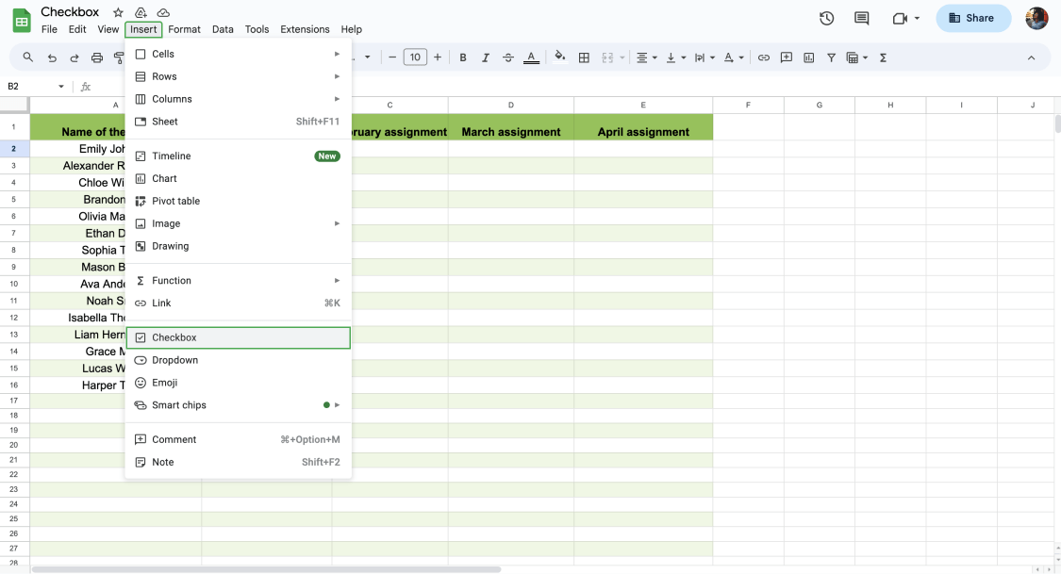Viewport: 1061px width, 574px height.
Task: Click the Undo icon in the toolbar
Action: pyautogui.click(x=52, y=57)
